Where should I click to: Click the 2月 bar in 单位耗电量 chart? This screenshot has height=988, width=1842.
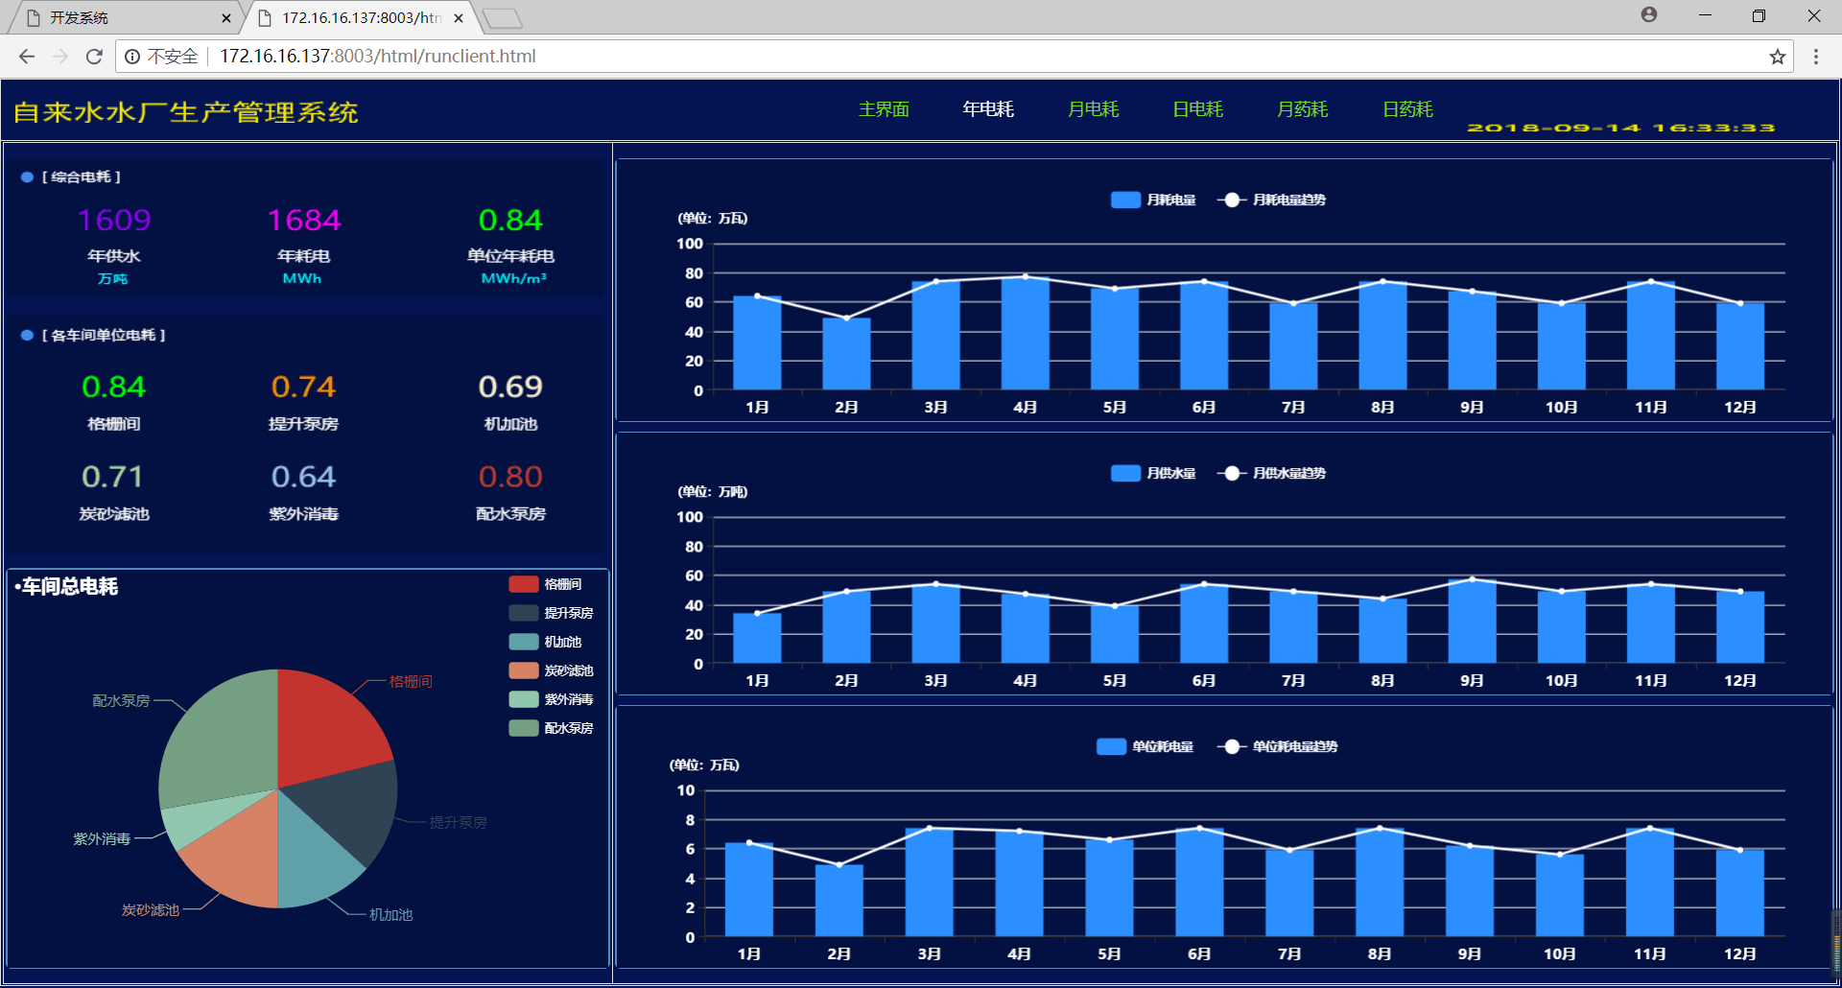[x=839, y=901]
